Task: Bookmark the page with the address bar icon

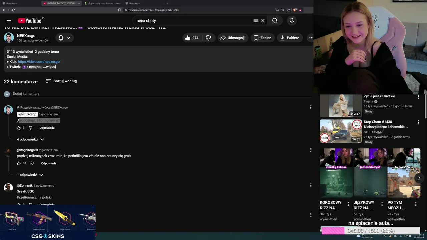Action: tap(119, 10)
